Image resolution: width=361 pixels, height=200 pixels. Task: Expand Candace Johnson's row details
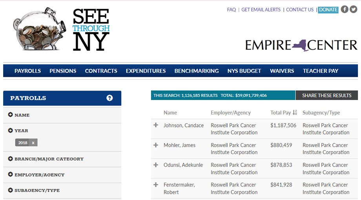156,125
